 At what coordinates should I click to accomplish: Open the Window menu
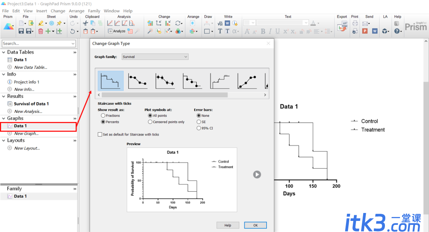point(112,11)
